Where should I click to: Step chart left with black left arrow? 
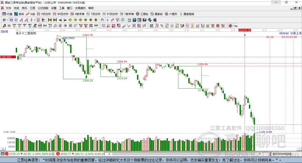60,20
